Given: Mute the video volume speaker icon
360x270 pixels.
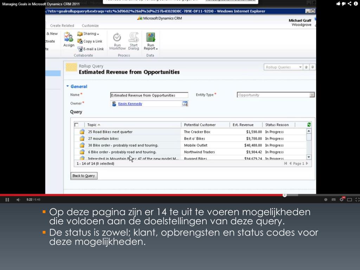Looking at the screenshot, I should [x=18, y=200].
